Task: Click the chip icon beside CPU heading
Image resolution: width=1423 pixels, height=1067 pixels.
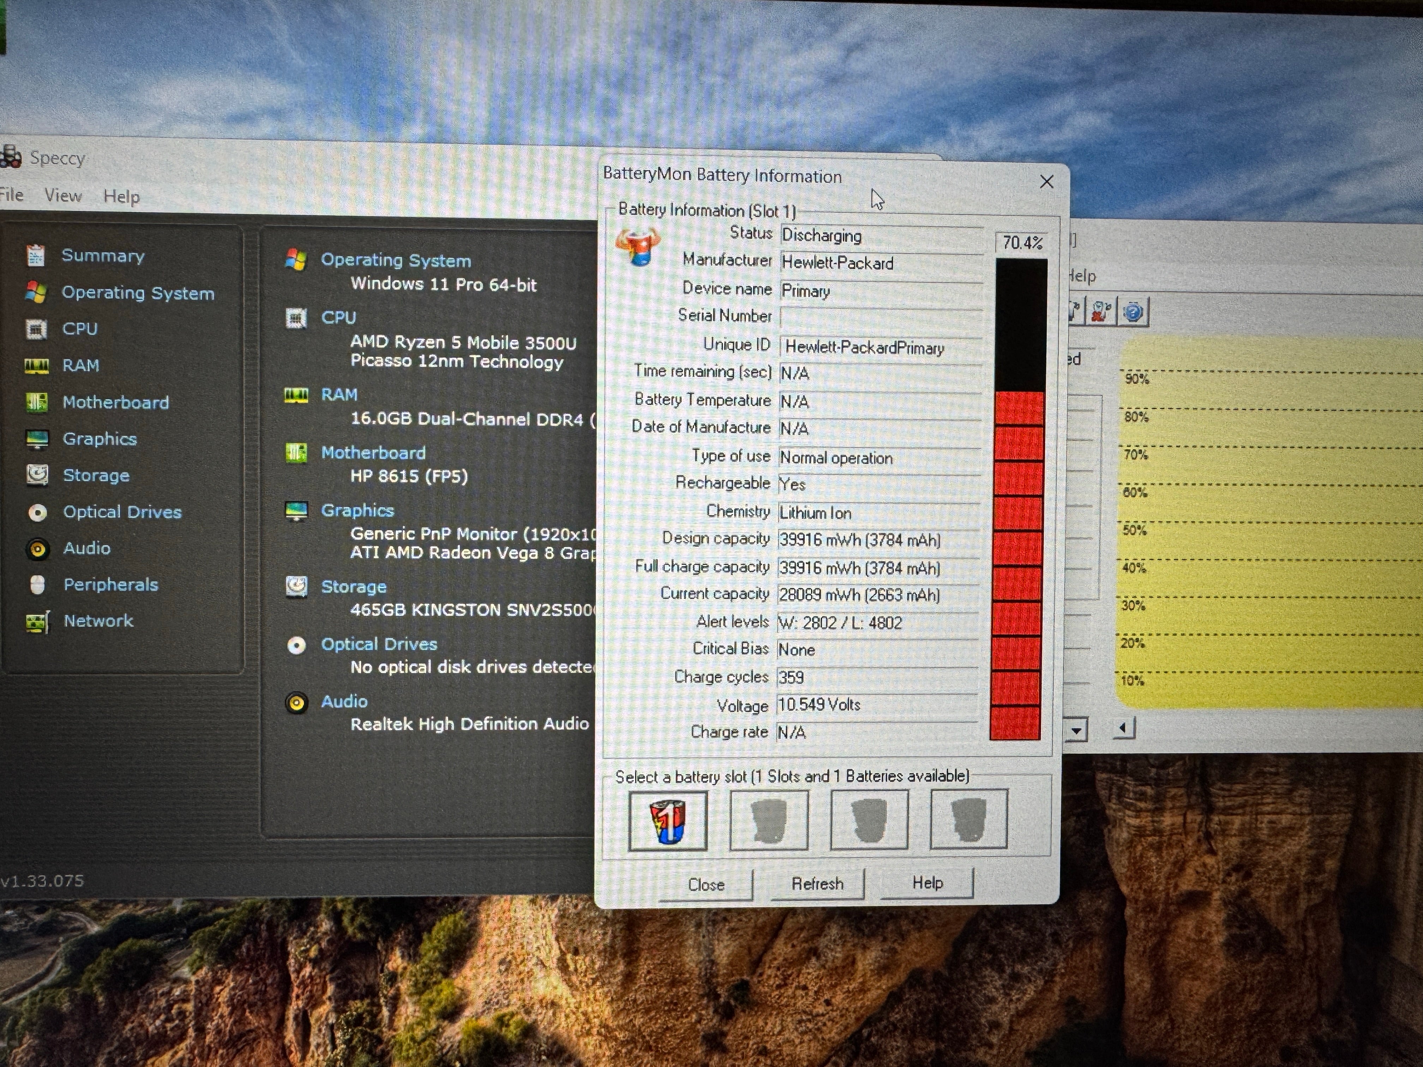Action: 296,318
